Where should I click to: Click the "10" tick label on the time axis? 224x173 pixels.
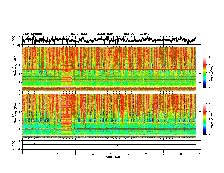click(x=199, y=154)
